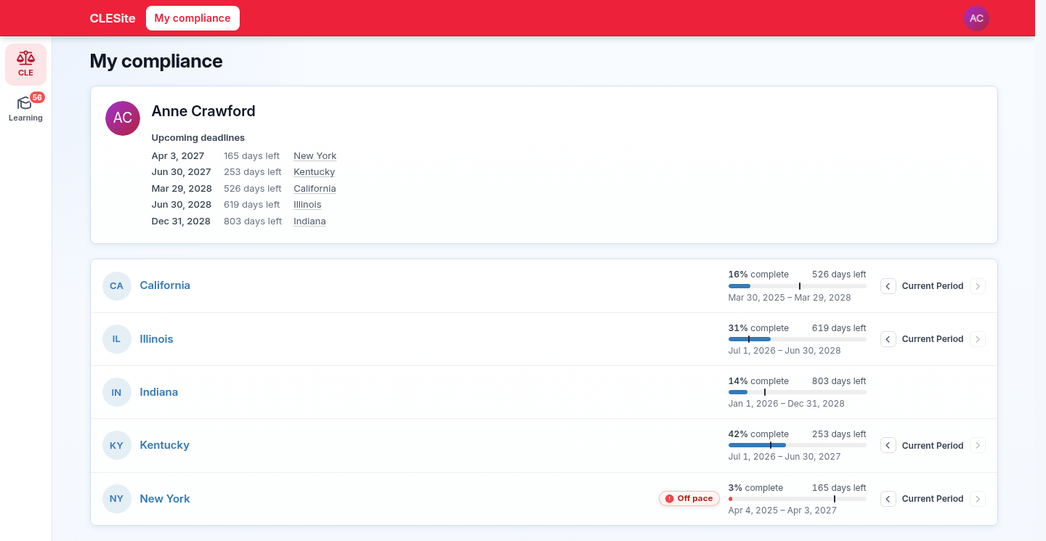
Task: Open the California jurisdiction row title
Action: click(165, 285)
